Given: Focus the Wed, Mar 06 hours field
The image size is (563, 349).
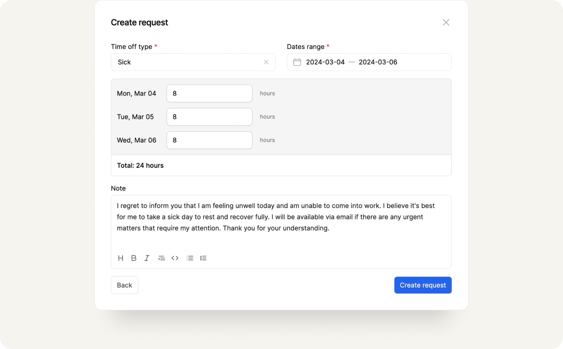Looking at the screenshot, I should coord(209,140).
